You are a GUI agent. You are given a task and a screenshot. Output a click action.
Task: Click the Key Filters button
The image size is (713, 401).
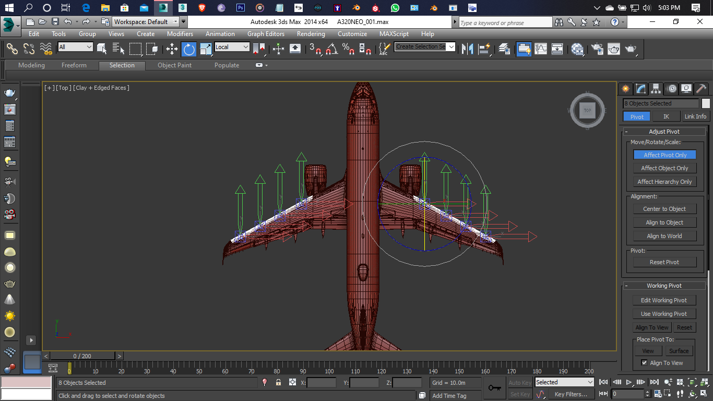point(571,394)
